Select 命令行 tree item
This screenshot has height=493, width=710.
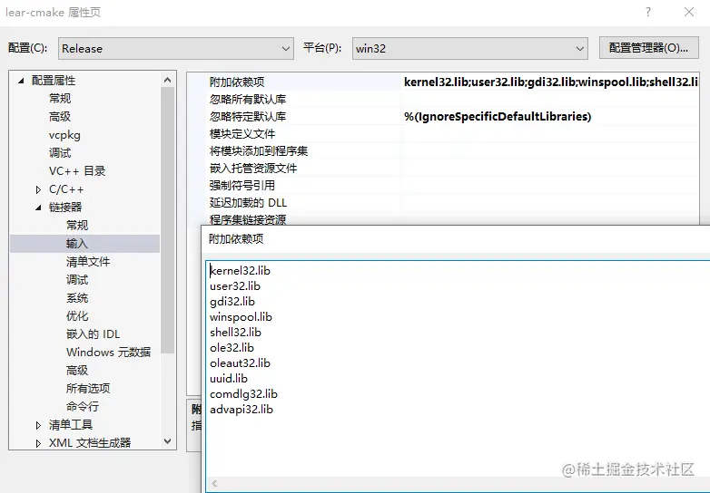click(83, 406)
